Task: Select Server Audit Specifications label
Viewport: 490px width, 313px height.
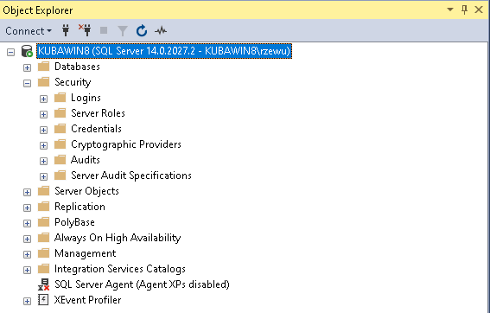Action: pyautogui.click(x=131, y=176)
